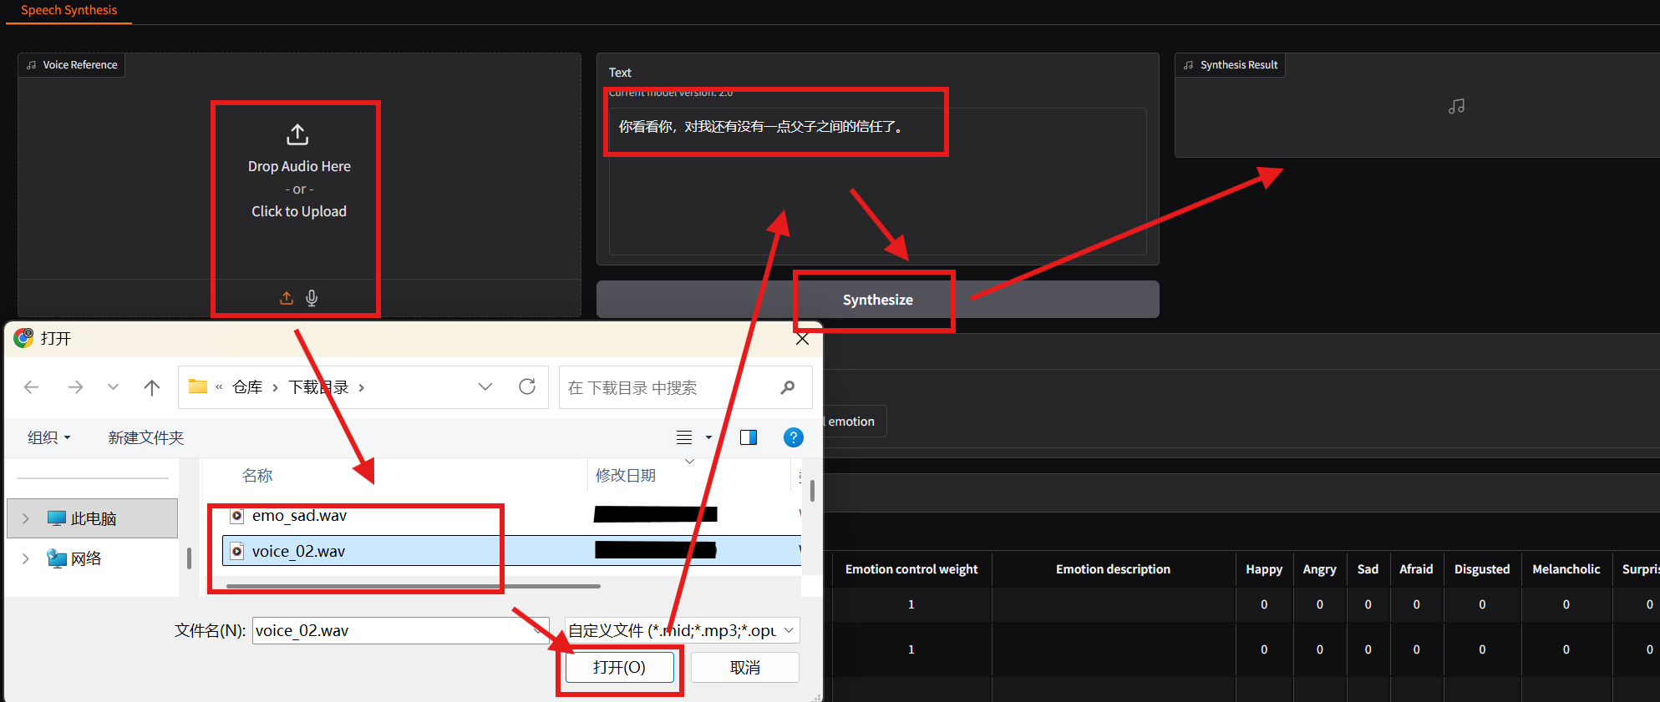1660x702 pixels.
Task: Open the custom file type dropdown
Action: click(x=682, y=630)
